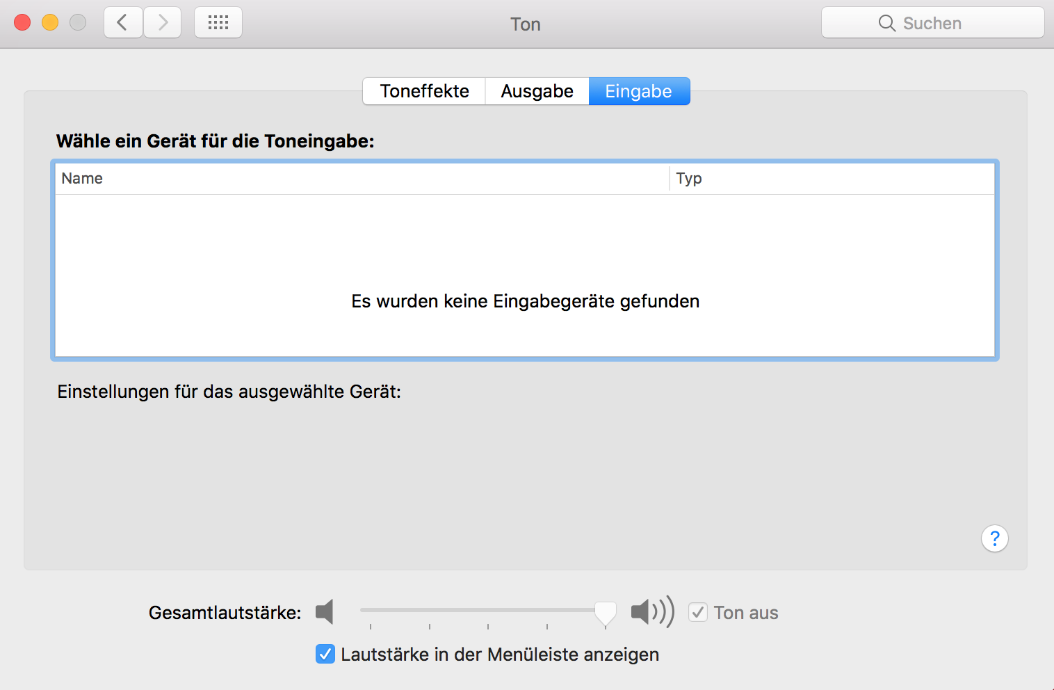Click the Gesamtlautstärke slider knob
The height and width of the screenshot is (690, 1054).
pos(605,612)
